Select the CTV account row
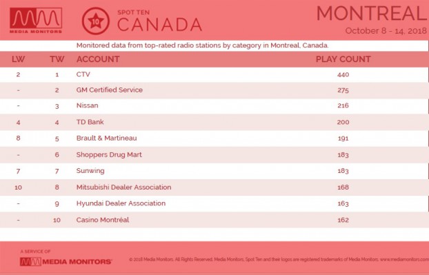The height and width of the screenshot is (275, 429). coord(214,74)
